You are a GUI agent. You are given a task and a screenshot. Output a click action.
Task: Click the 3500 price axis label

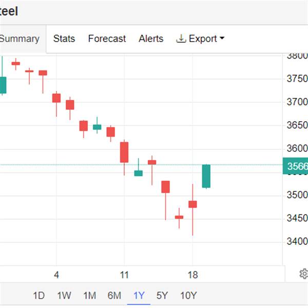pyautogui.click(x=297, y=195)
